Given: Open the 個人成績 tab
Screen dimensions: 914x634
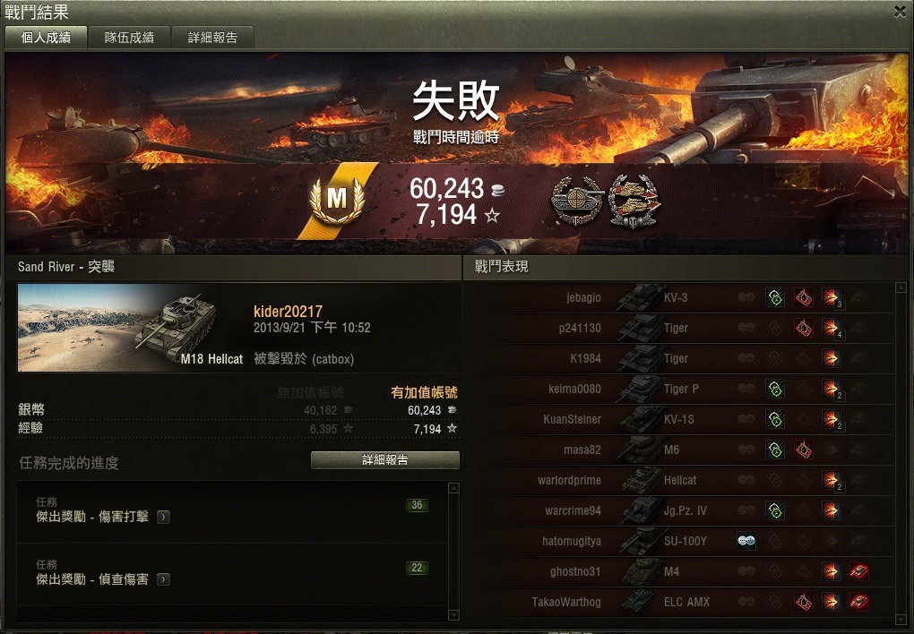Looking at the screenshot, I should (46, 38).
